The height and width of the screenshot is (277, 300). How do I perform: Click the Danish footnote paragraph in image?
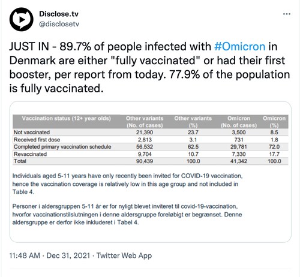click(127, 214)
